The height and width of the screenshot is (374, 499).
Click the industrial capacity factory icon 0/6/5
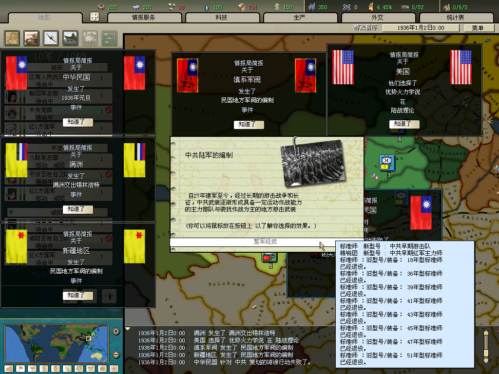447,7
